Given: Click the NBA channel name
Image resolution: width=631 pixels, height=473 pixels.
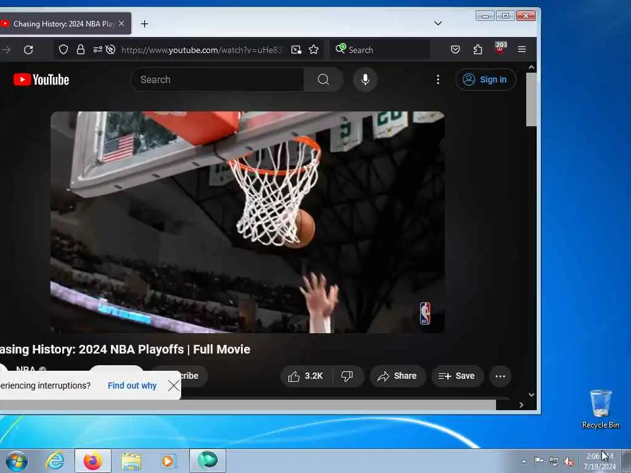Looking at the screenshot, I should (x=25, y=369).
